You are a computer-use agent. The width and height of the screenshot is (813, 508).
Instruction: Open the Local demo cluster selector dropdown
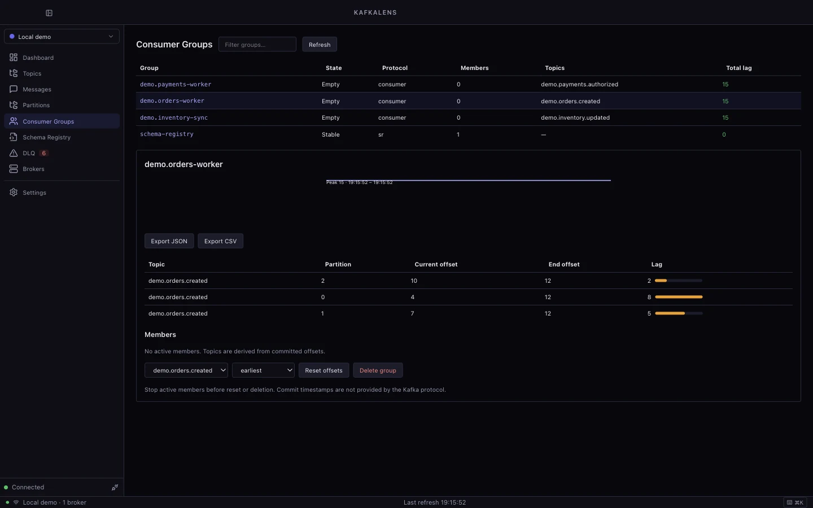(x=62, y=37)
